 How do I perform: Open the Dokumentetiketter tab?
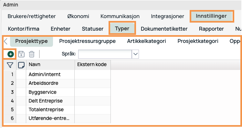(164, 29)
